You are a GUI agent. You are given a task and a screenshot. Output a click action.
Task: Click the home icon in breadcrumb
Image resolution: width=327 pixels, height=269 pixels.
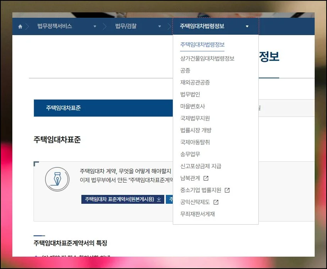pos(20,27)
